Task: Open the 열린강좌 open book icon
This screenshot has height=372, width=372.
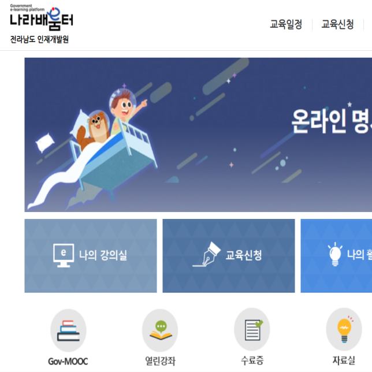Action: pyautogui.click(x=160, y=330)
